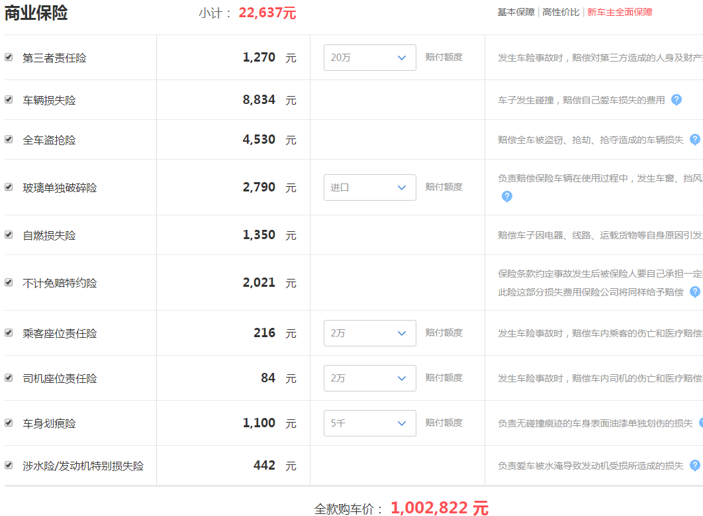Select 新车主全面保障 plan tab

tap(620, 12)
